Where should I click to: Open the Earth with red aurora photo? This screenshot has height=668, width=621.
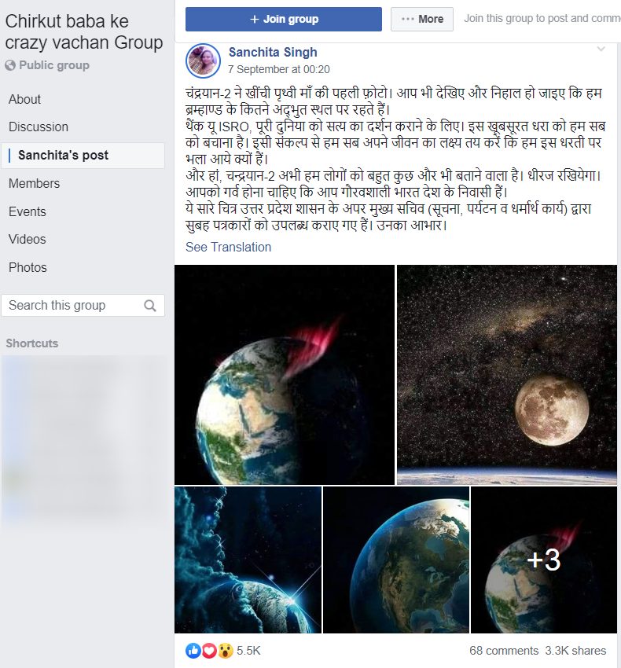285,374
